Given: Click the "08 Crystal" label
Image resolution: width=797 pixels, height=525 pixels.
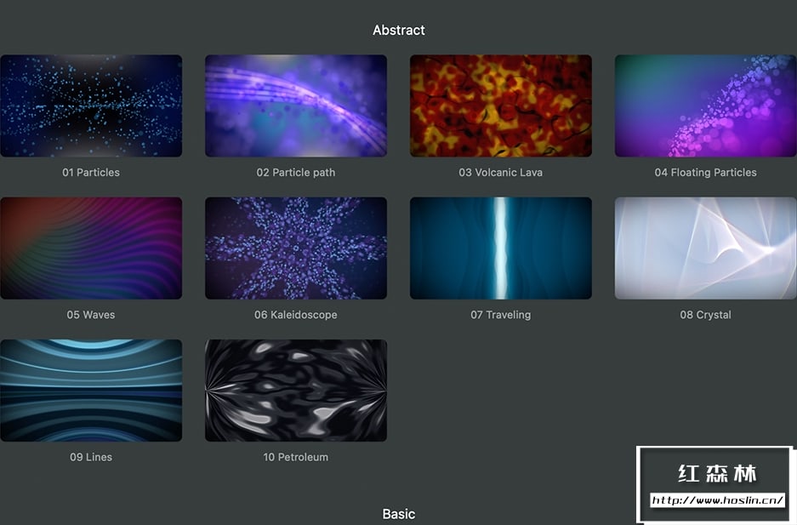Looking at the screenshot, I should tap(705, 315).
